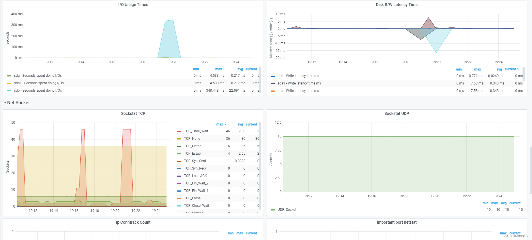Sort I/O Usage legend by current

click(x=252, y=69)
